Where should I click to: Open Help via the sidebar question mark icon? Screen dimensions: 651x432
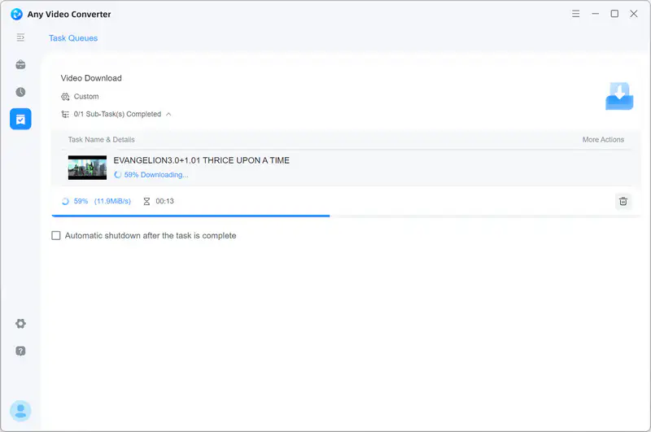point(20,351)
